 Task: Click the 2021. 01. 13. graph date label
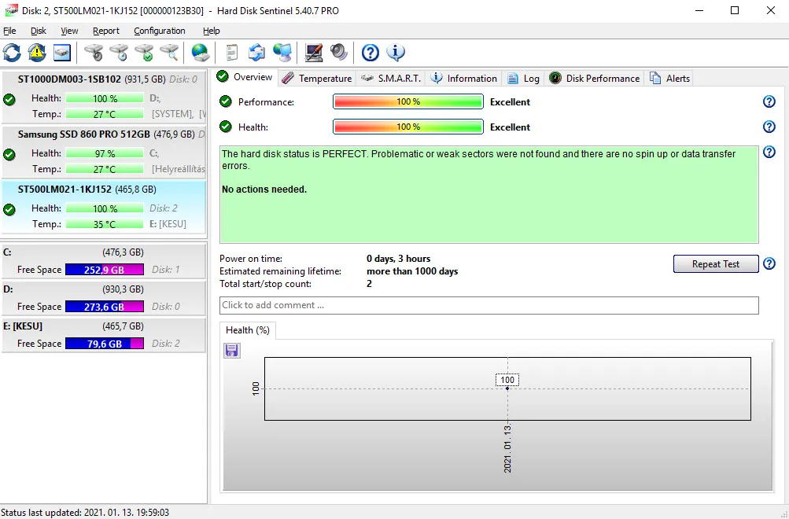click(x=507, y=448)
